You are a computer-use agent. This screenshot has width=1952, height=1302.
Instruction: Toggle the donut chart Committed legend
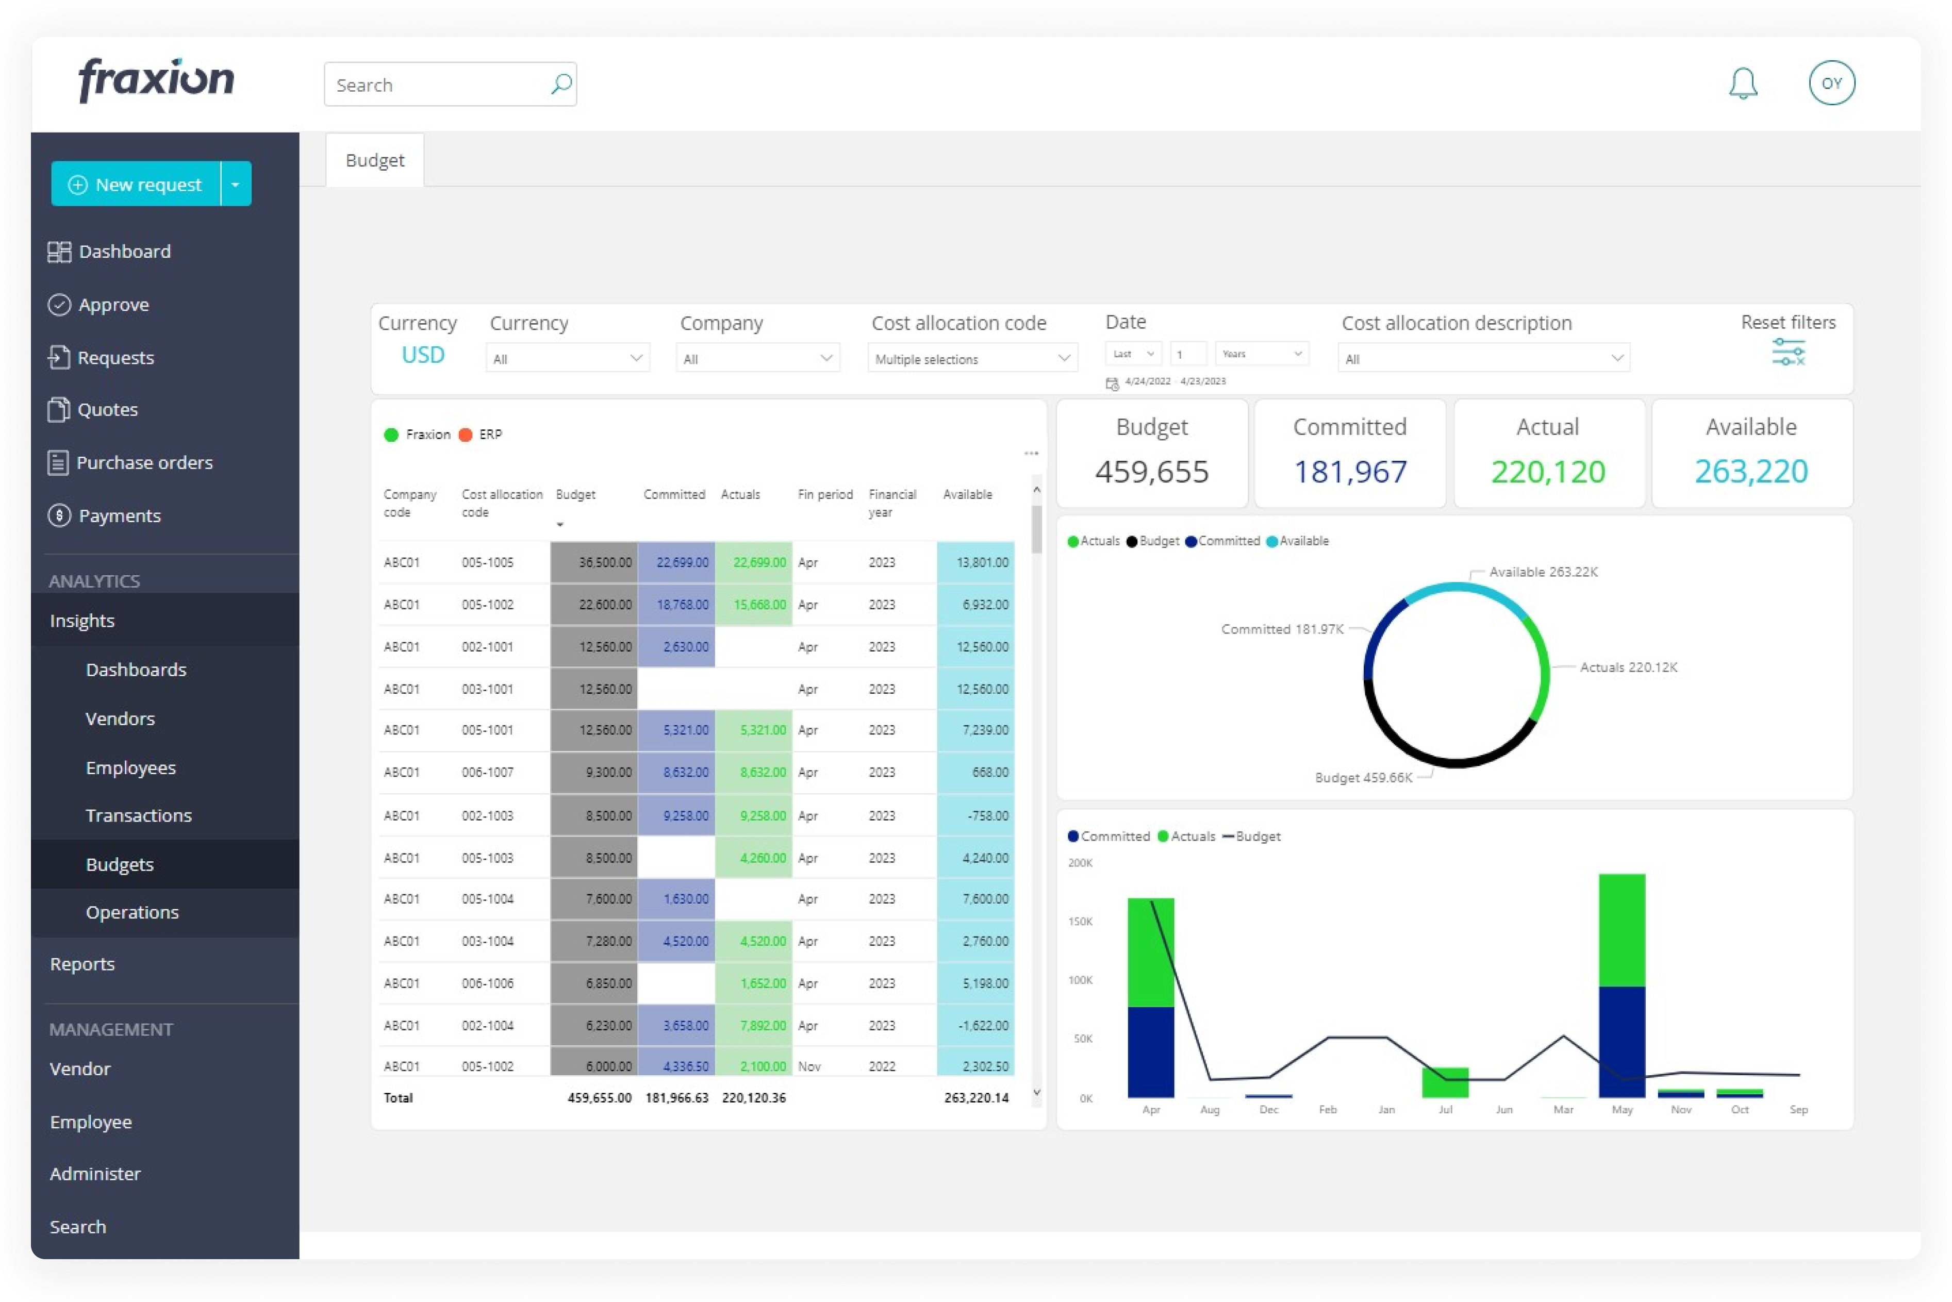click(x=1222, y=541)
